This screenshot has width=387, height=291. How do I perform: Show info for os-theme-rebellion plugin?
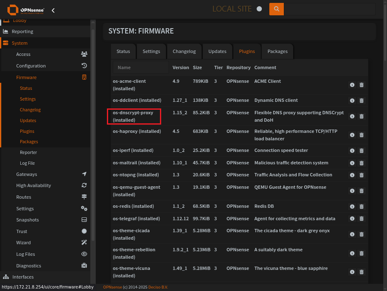click(352, 253)
